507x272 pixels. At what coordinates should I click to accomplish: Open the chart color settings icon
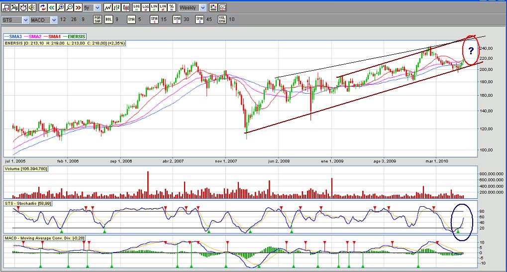click(213, 7)
